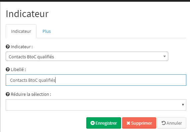This screenshot has height=132, width=190.
Task: Click the cross icon on the Supprimer button
Action: point(128,123)
